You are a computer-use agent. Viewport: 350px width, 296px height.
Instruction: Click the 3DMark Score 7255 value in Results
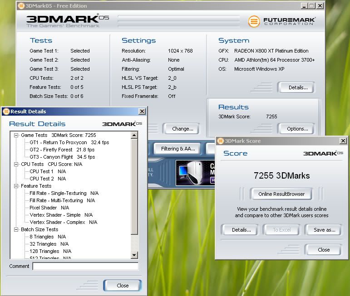[271, 116]
